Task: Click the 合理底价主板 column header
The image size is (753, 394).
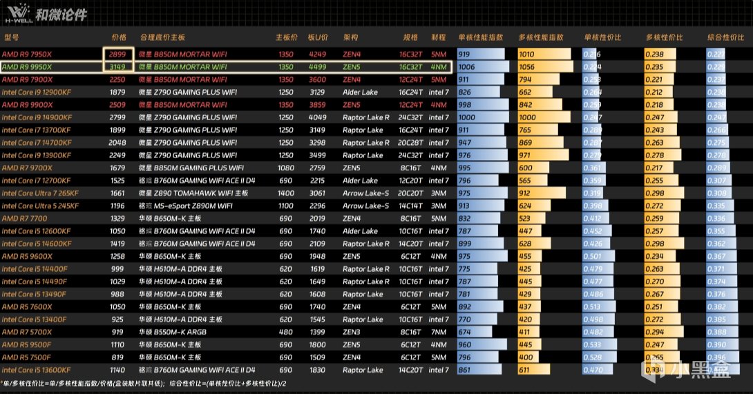Action: 162,37
